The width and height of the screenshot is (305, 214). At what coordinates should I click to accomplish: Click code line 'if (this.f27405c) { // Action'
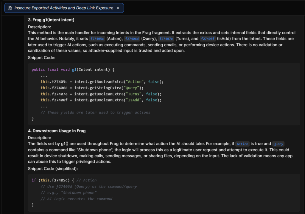pyautogui.click(x=64, y=180)
